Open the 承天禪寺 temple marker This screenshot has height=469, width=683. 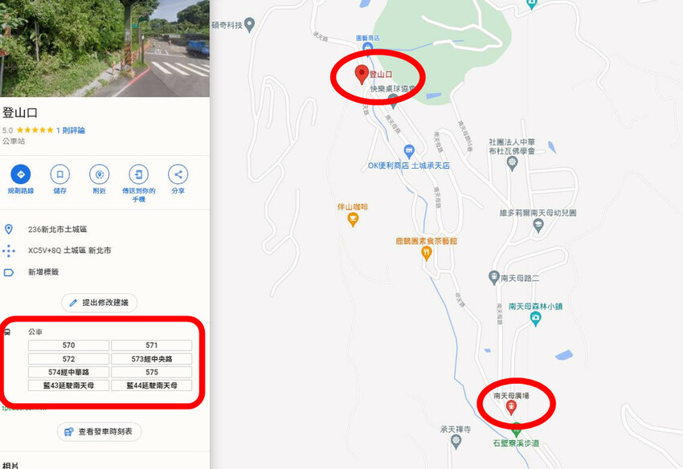tap(456, 442)
